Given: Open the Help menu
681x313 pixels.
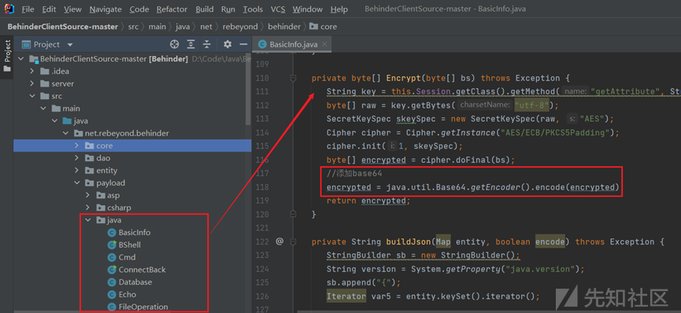Looking at the screenshot, I should 339,9.
